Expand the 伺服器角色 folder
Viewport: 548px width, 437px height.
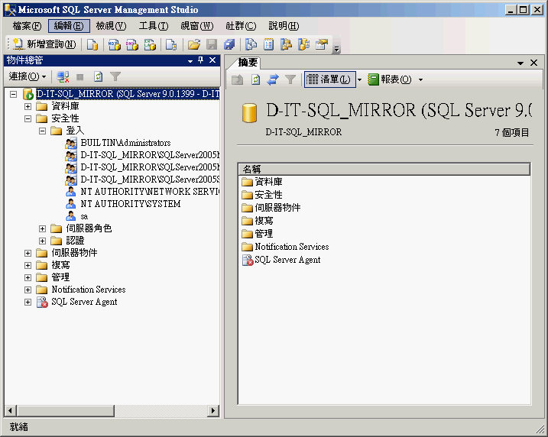pyautogui.click(x=42, y=228)
